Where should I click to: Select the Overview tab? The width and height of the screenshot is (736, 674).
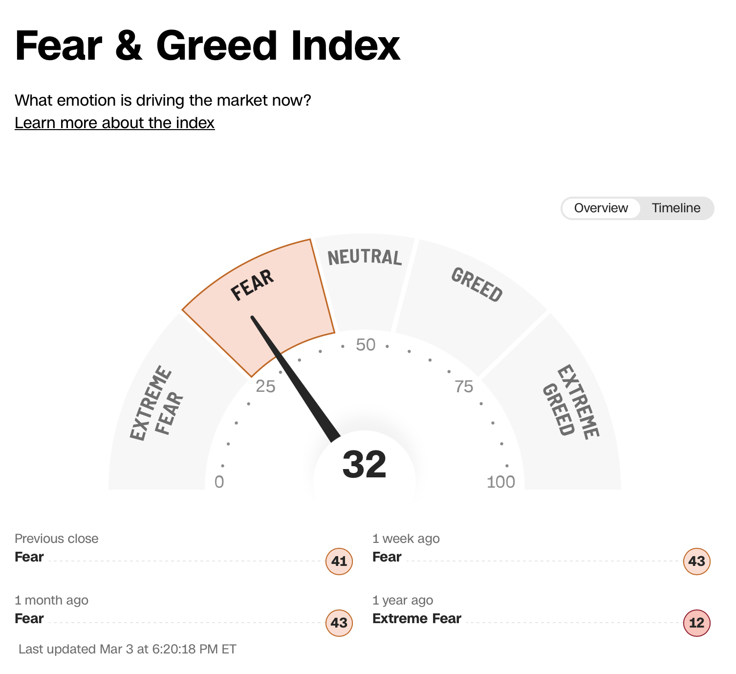tap(601, 208)
